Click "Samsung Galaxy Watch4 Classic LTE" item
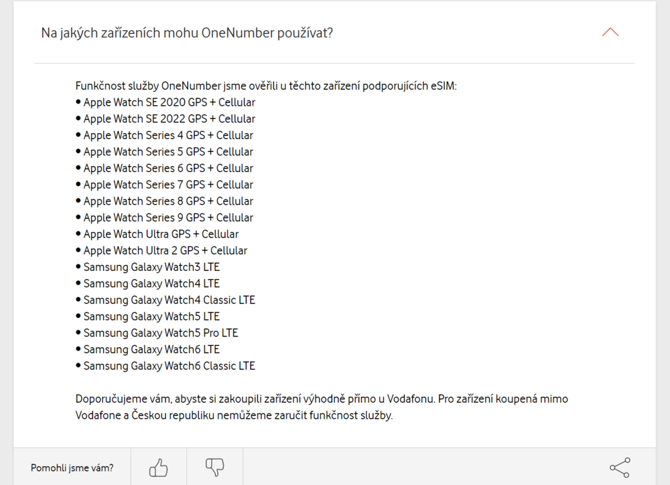Screen dimensions: 670x485 [169, 300]
